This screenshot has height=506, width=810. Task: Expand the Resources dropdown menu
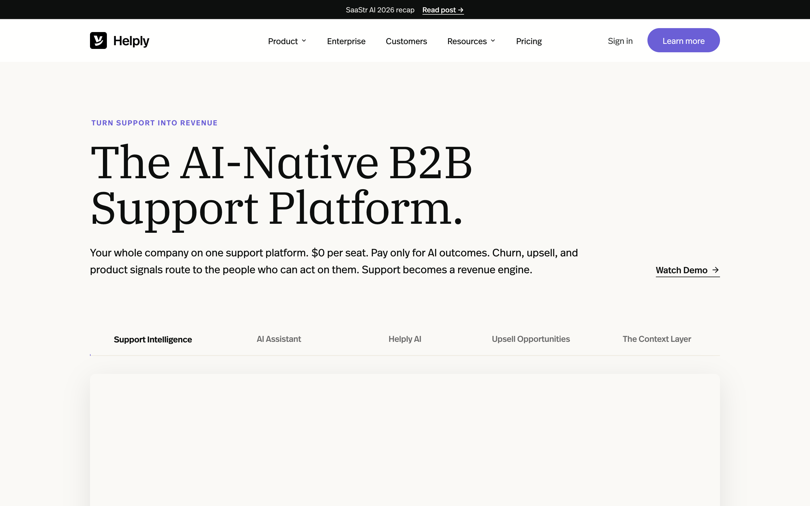(471, 41)
